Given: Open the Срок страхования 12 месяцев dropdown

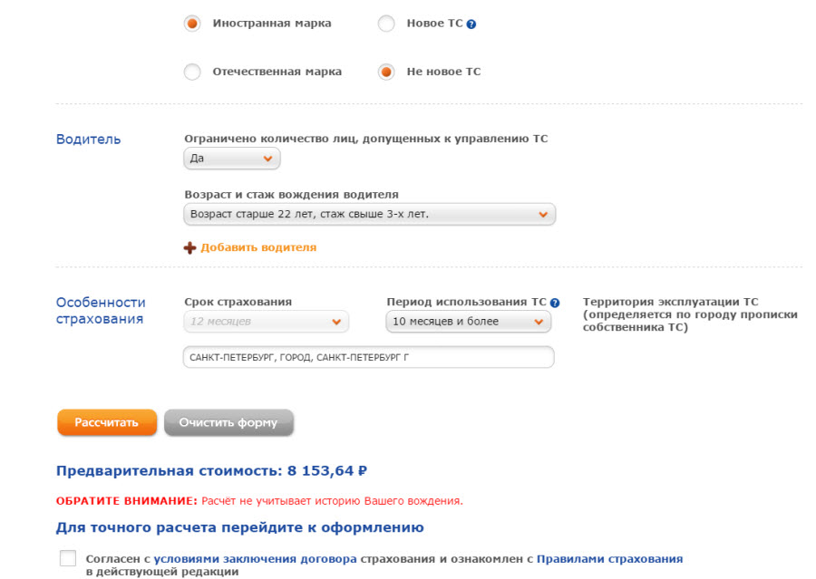Looking at the screenshot, I should click(x=266, y=322).
